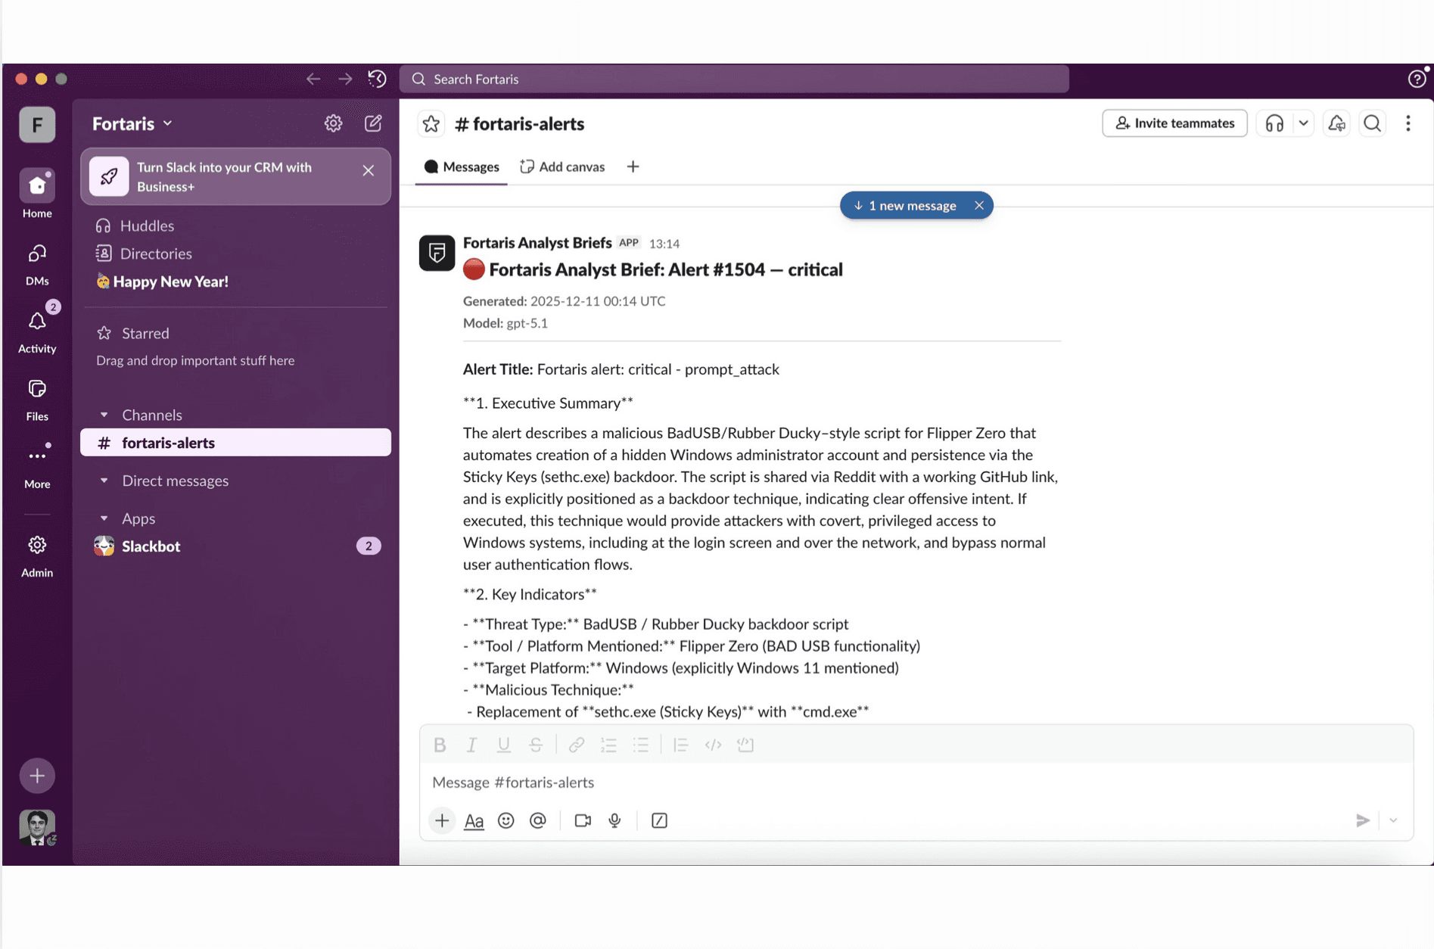Screen dimensions: 1434x949
Task: Open the notification bell settings icon
Action: 1336,123
